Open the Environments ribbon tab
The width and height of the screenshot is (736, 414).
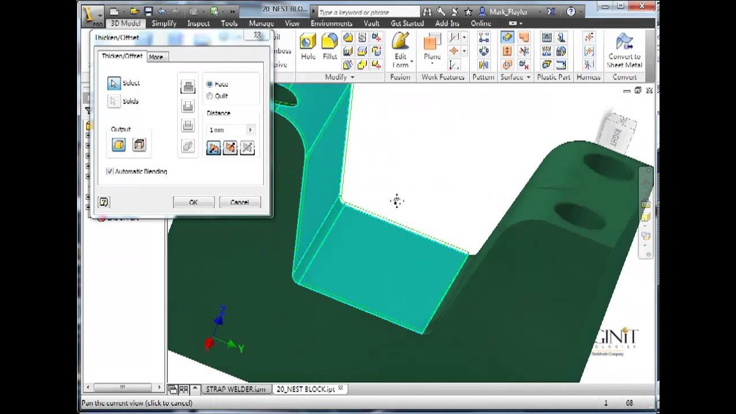coord(331,24)
